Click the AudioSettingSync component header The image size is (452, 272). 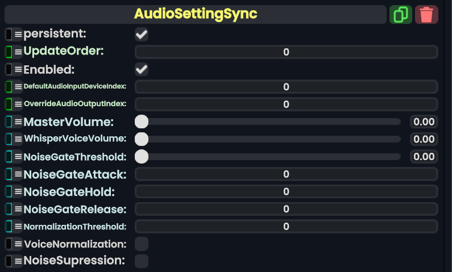[x=196, y=14]
